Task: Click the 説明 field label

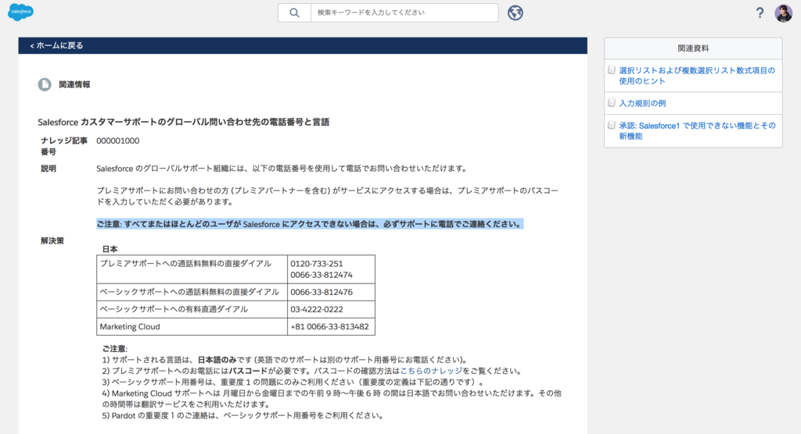Action: click(x=48, y=169)
